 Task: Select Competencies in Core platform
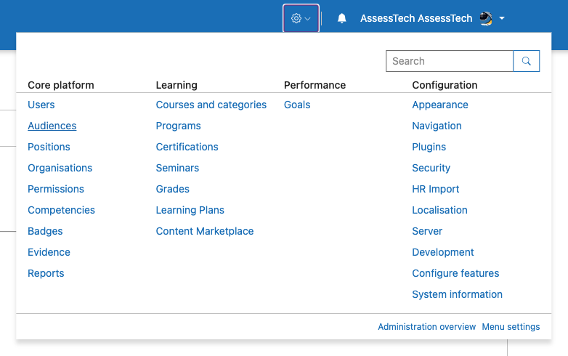61,210
